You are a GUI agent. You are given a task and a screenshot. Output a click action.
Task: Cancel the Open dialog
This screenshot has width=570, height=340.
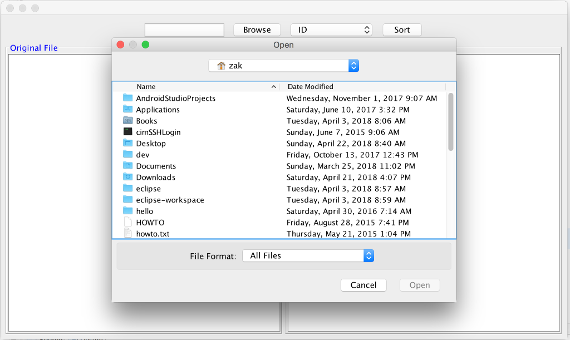(363, 285)
